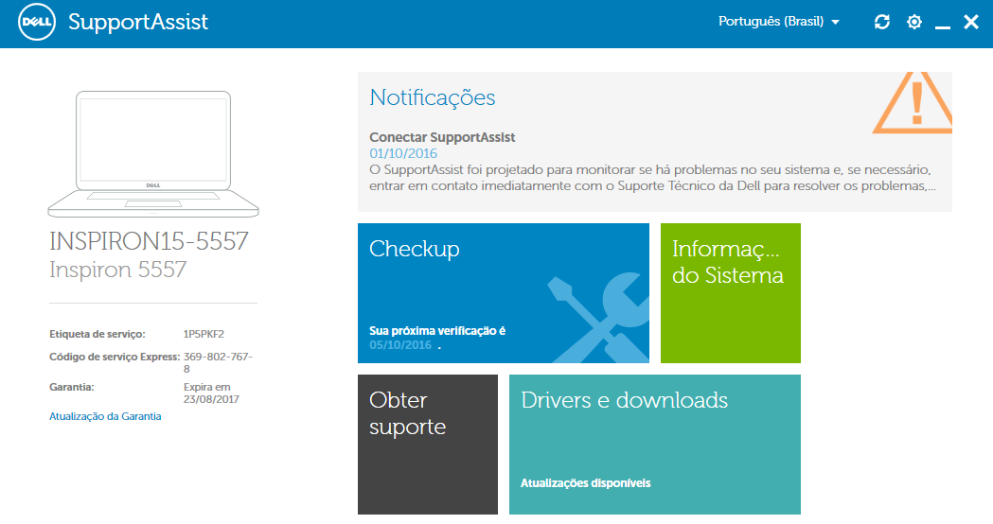
Task: Click the INSPIRON15-5557 computer name
Action: pyautogui.click(x=149, y=241)
